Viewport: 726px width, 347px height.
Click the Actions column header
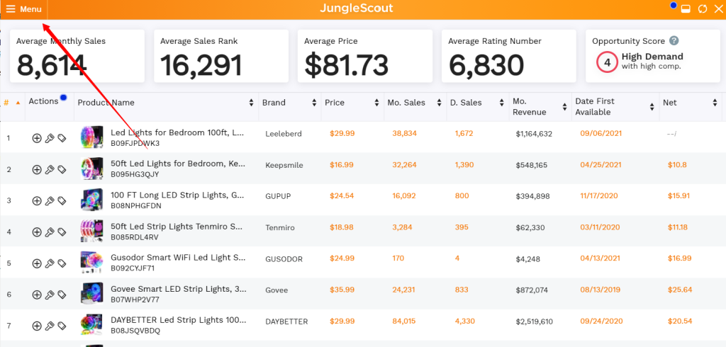point(43,101)
